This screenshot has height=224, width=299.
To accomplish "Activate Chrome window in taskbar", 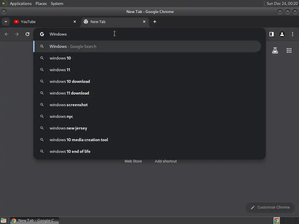I will point(34,220).
